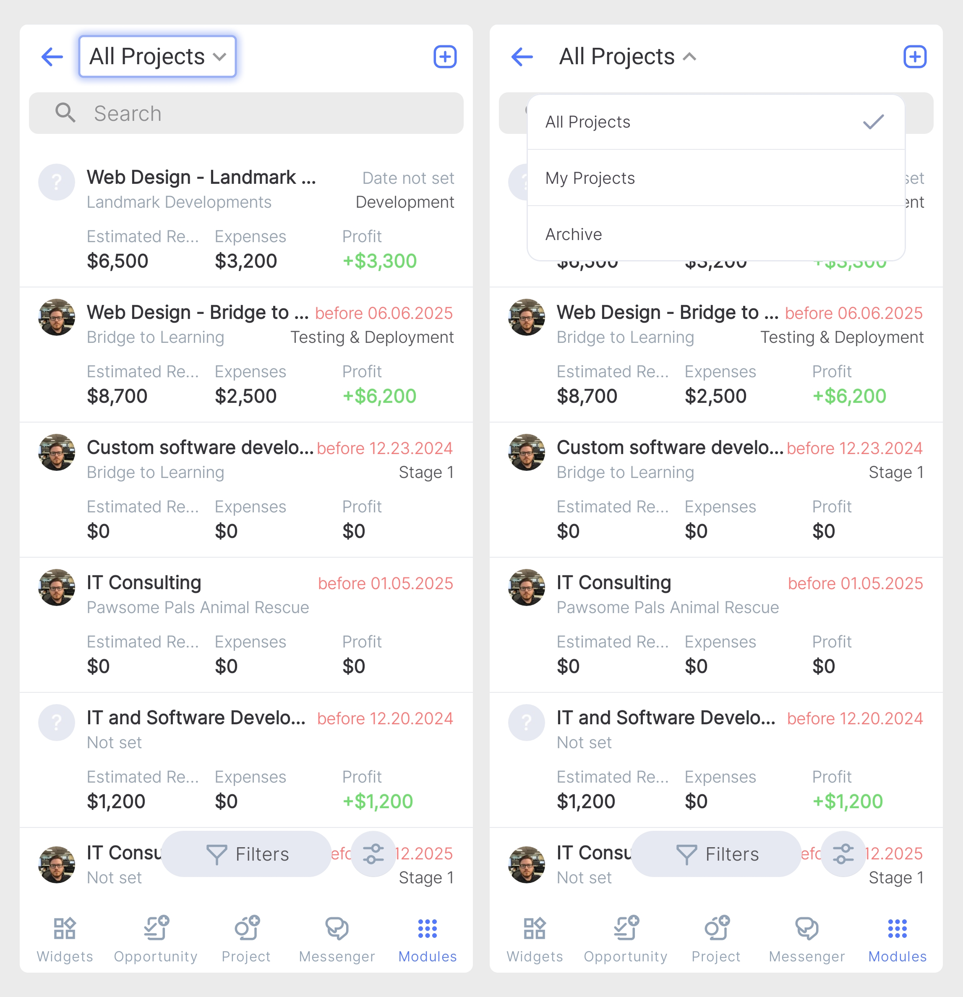Select Archive from dropdown list
The image size is (963, 997).
click(716, 234)
